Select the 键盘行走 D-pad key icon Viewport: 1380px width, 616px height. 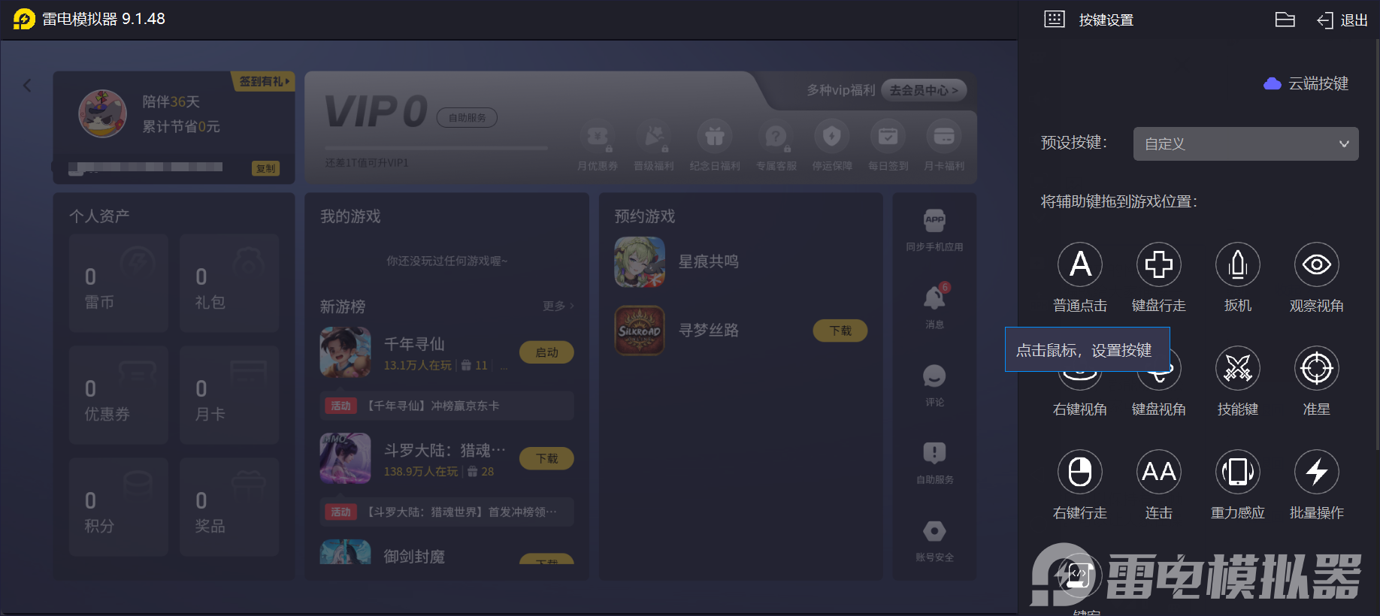pyautogui.click(x=1159, y=264)
